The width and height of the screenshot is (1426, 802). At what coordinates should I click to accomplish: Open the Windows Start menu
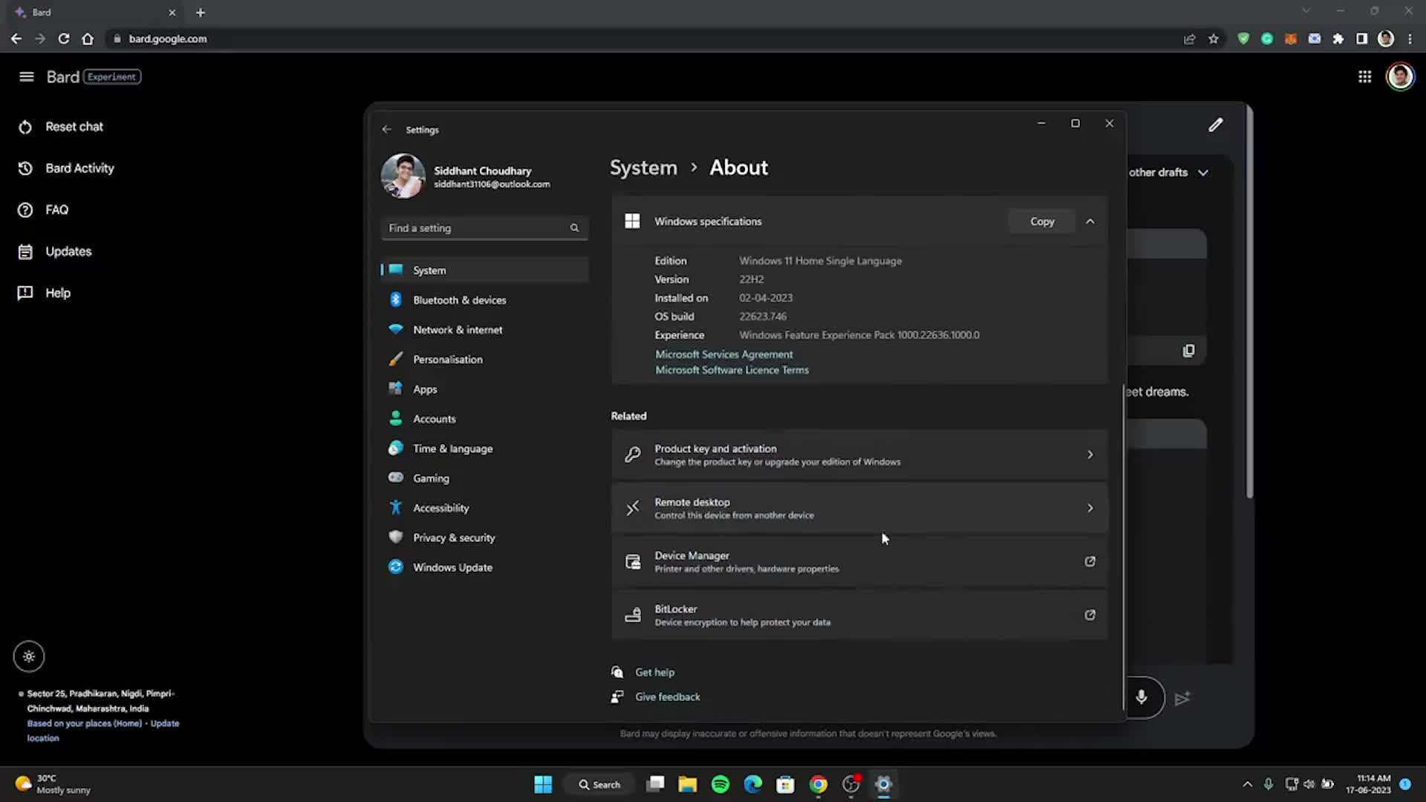tap(543, 784)
